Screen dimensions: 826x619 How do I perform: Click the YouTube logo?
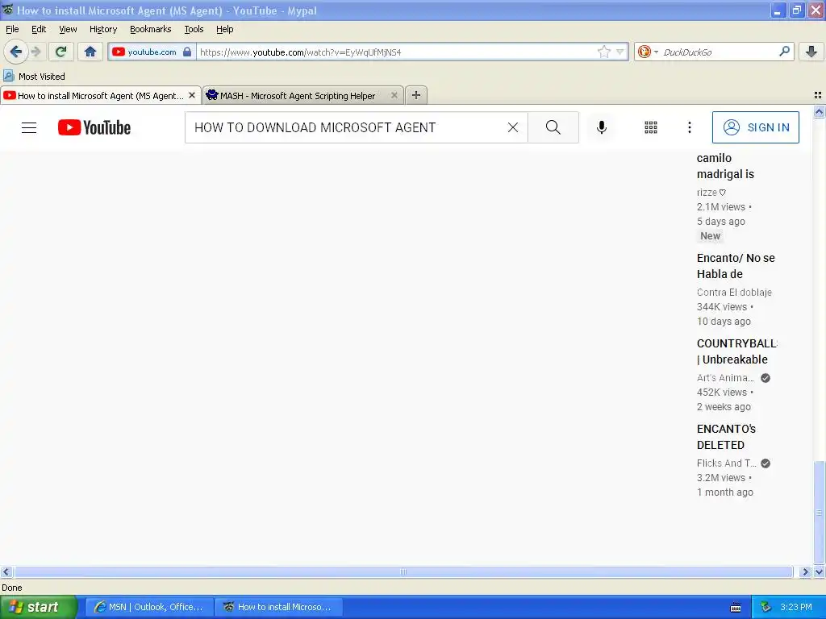tap(94, 127)
